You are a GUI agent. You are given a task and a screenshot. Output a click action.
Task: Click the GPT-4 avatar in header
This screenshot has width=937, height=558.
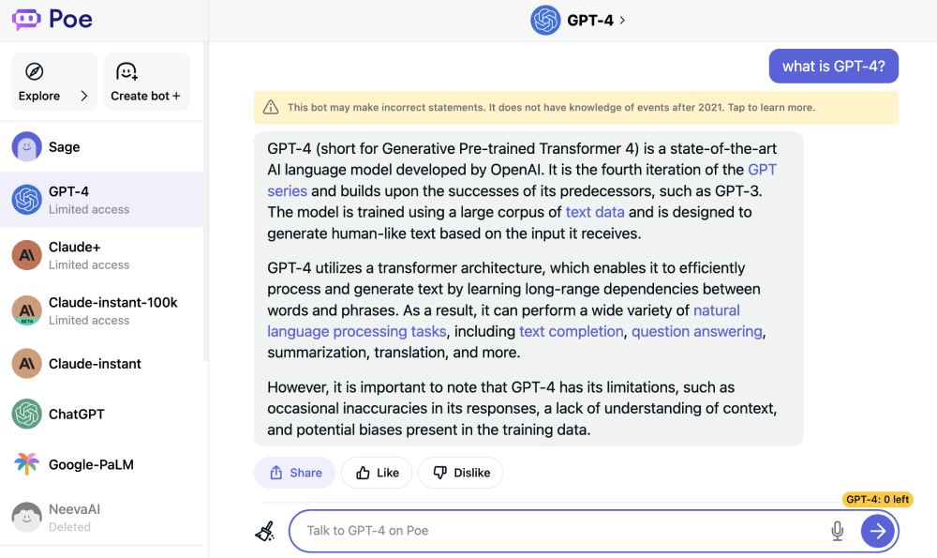(x=545, y=20)
